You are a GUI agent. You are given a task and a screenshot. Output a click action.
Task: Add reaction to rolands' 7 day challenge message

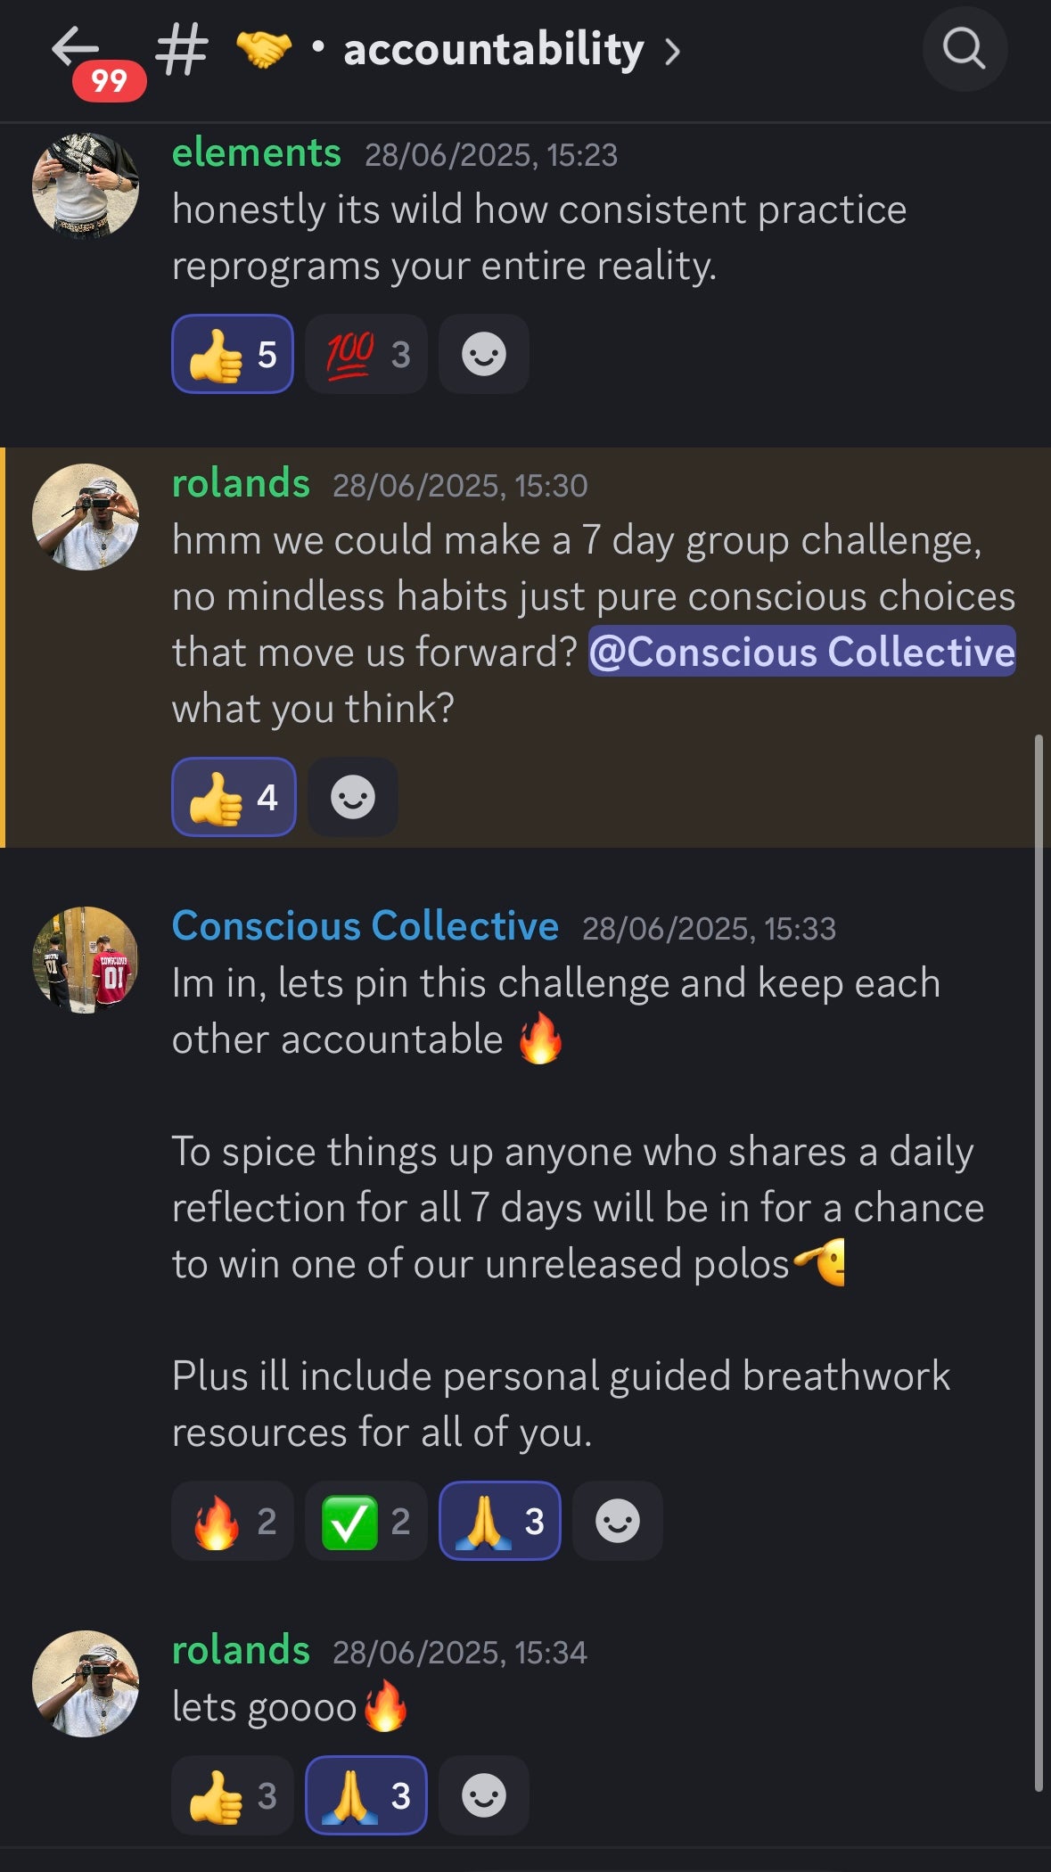click(x=352, y=797)
